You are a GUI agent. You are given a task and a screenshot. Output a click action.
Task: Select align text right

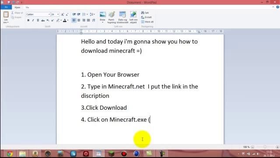84,21
